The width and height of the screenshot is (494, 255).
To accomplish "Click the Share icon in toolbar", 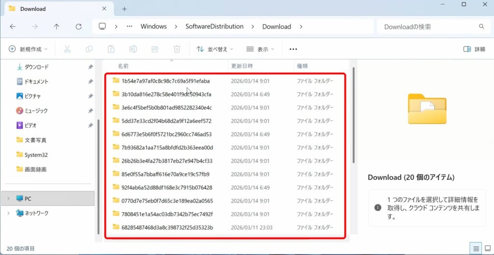I will (155, 49).
